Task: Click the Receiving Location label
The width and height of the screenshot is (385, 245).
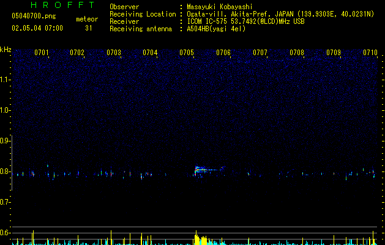Action: click(143, 14)
